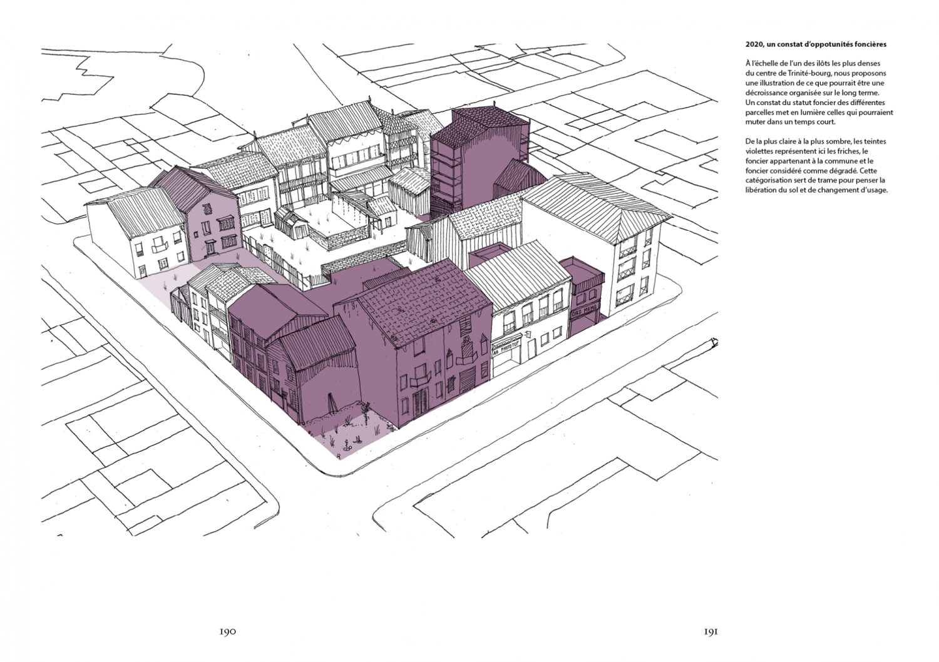Click the page number 190
The width and height of the screenshot is (939, 662).
pyautogui.click(x=227, y=632)
